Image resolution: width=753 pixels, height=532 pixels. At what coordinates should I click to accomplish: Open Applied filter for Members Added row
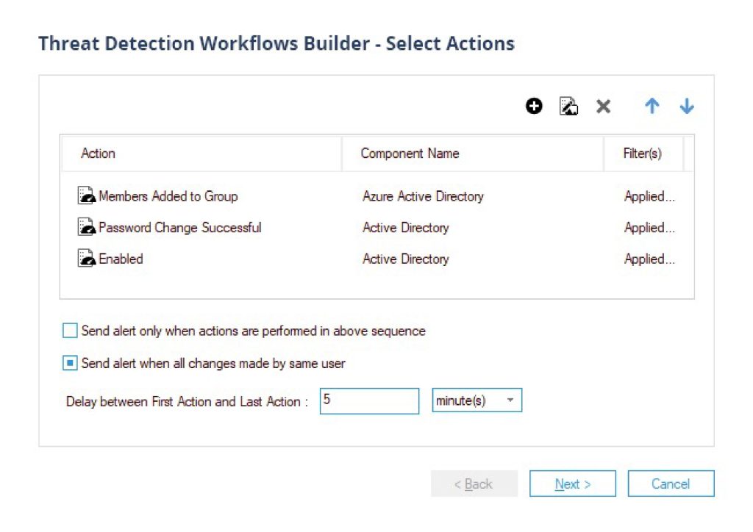(649, 196)
